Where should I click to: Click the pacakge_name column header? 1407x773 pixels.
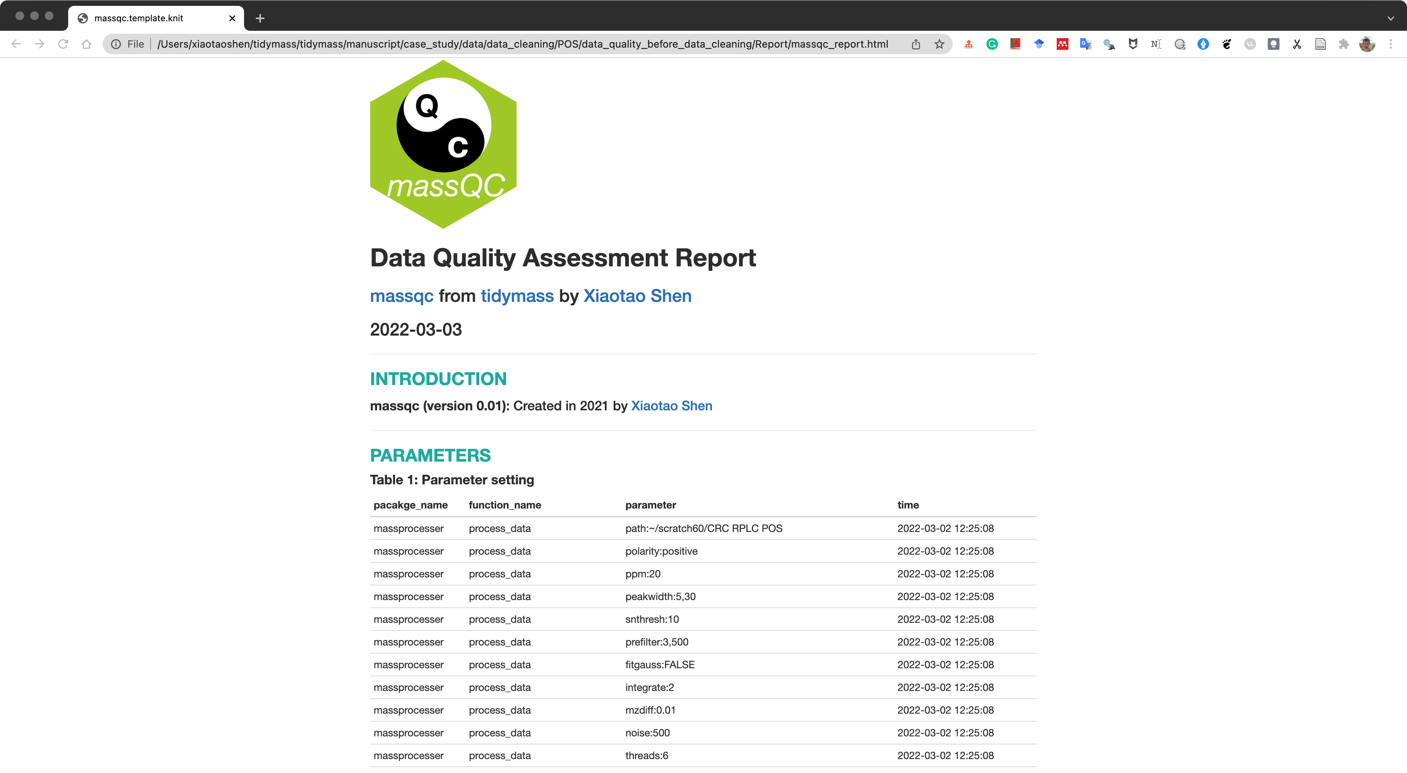[411, 505]
